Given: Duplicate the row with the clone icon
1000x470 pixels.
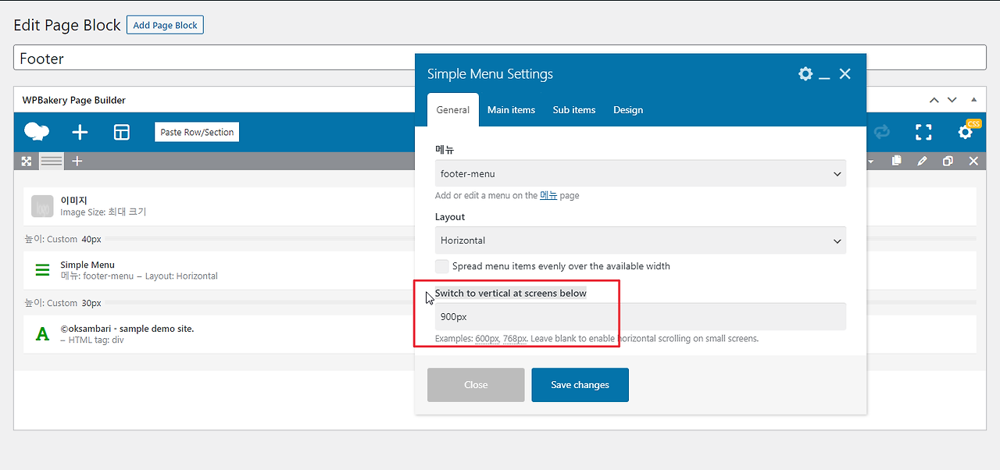Looking at the screenshot, I should click(948, 161).
